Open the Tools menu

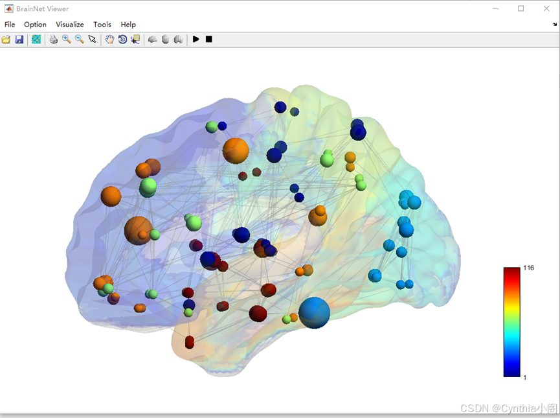pos(102,24)
